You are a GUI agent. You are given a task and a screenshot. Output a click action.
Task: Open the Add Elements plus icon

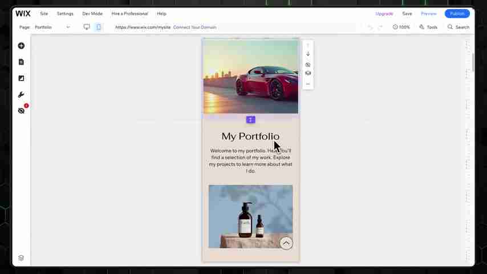[x=21, y=46]
